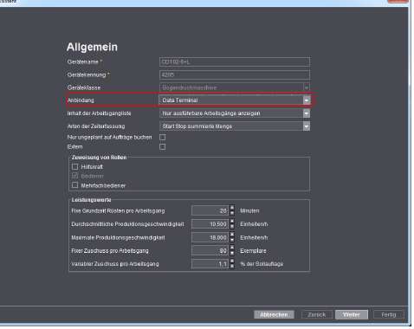Enable Nur ungeplant auf Aufträge buchen
414x329 pixels.
tap(163, 138)
